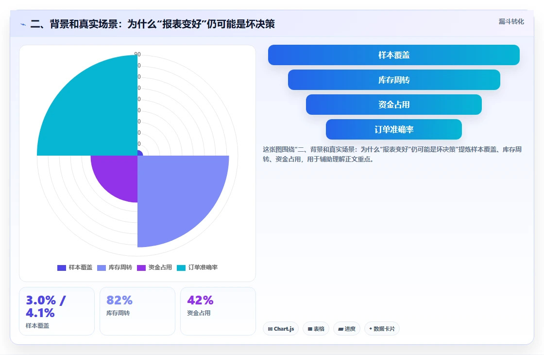
Task: Click the 样本覆盖 legend label
Action: (81, 267)
